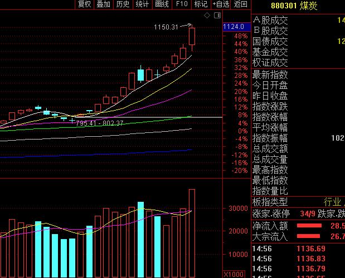Click the 最低指数 label
The width and height of the screenshot is (345, 278).
(270, 180)
